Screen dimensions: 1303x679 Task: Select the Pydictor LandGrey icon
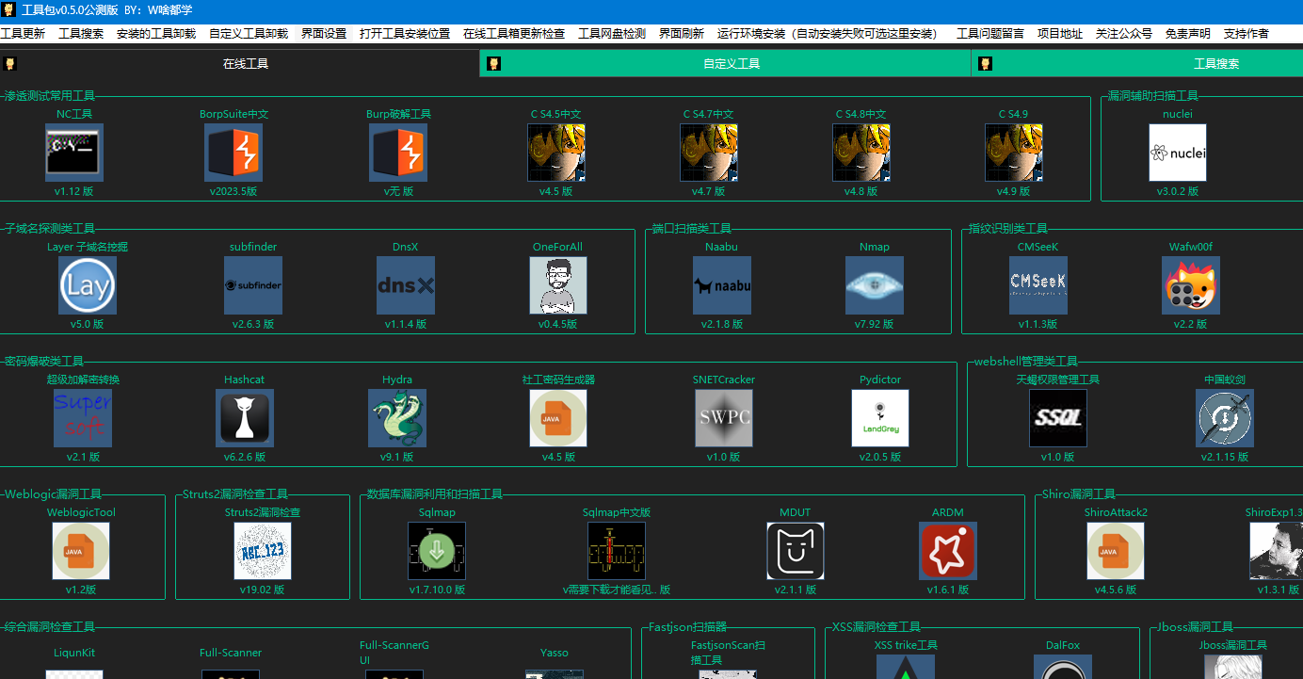tap(880, 418)
